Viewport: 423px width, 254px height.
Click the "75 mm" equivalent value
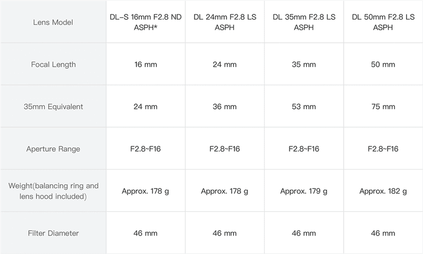click(383, 107)
